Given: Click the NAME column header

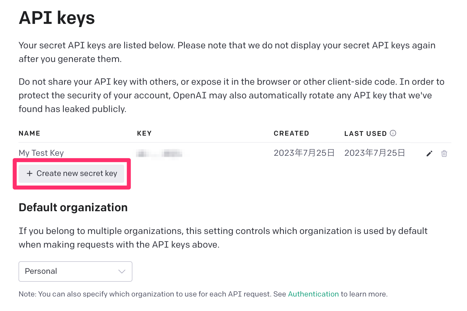Looking at the screenshot, I should click(29, 133).
